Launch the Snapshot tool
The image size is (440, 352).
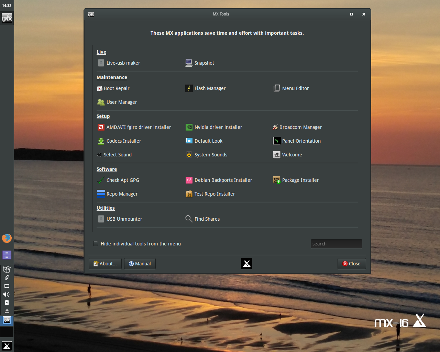pyautogui.click(x=200, y=63)
